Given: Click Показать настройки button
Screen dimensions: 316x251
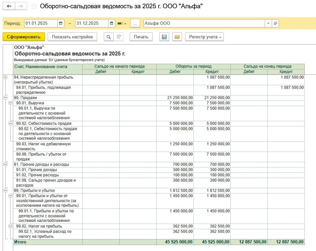Looking at the screenshot, I should tap(72, 37).
